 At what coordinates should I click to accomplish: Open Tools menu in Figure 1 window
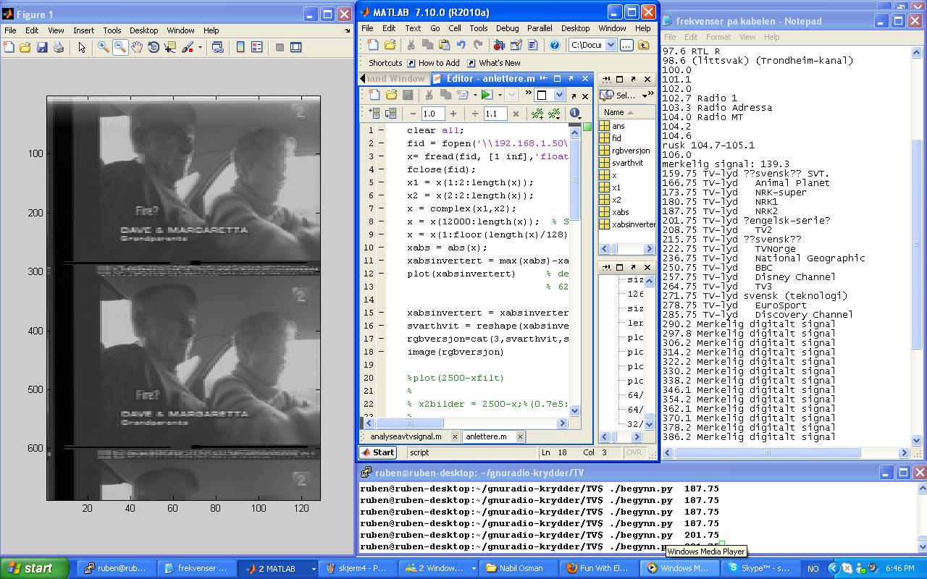pyautogui.click(x=112, y=30)
